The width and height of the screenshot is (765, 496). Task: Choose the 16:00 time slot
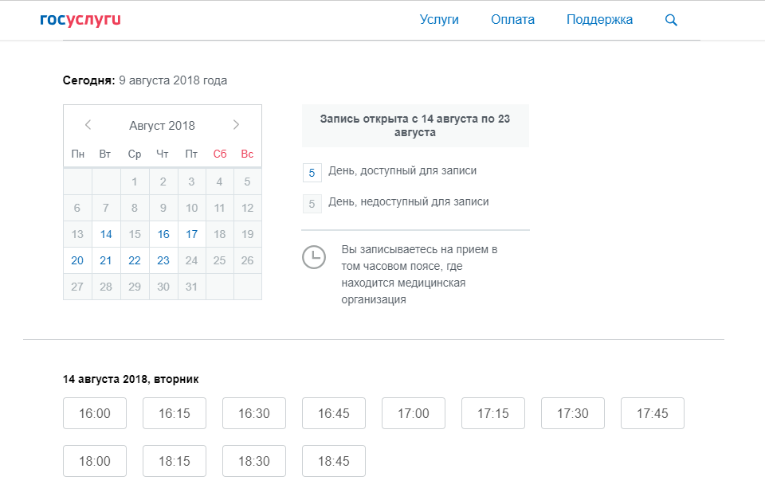[x=95, y=413]
